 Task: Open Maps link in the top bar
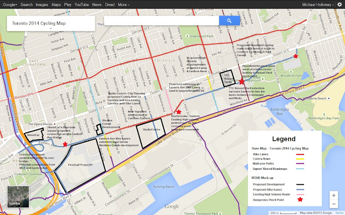[x=56, y=4]
